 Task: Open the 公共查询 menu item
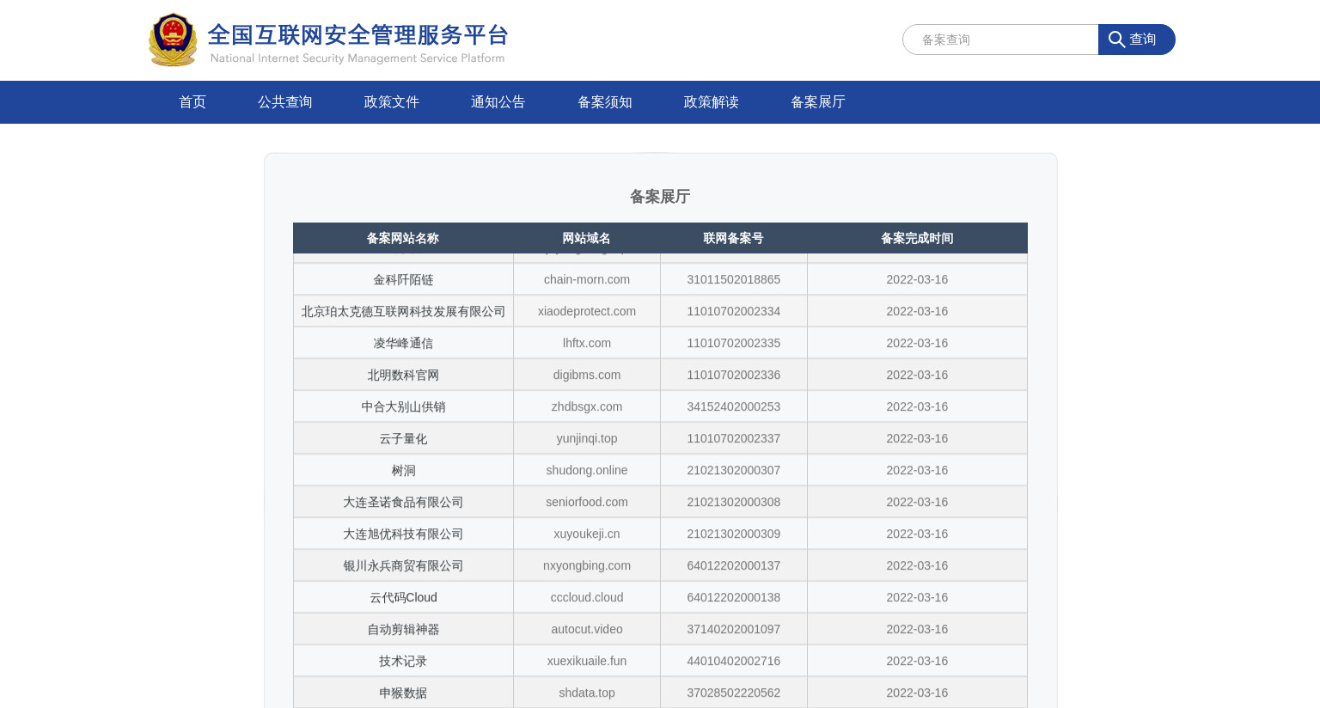pyautogui.click(x=285, y=102)
